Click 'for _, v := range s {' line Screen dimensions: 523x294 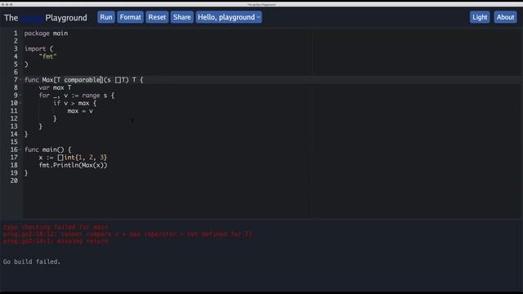(76, 96)
